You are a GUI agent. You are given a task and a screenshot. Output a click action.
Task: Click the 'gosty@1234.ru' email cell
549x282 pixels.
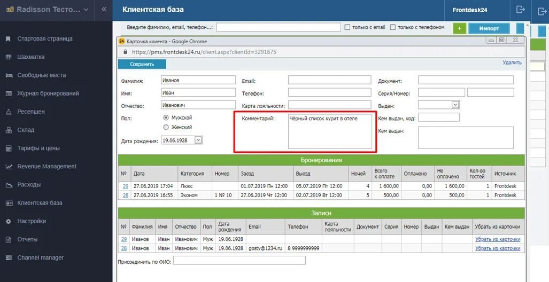[265, 248]
